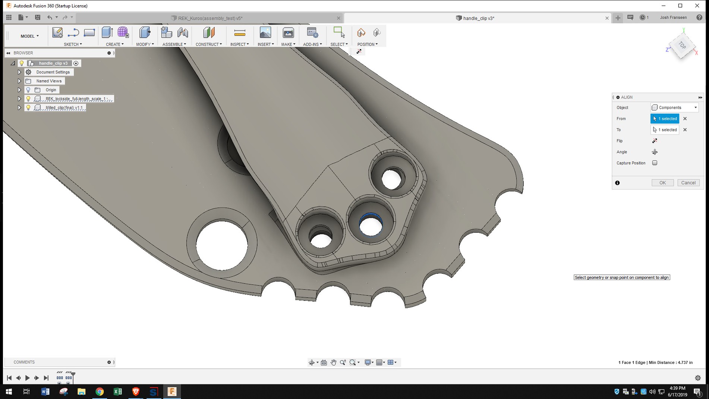Toggle the handle_clip v3 visibility bulb
Image resolution: width=709 pixels, height=399 pixels.
22,63
